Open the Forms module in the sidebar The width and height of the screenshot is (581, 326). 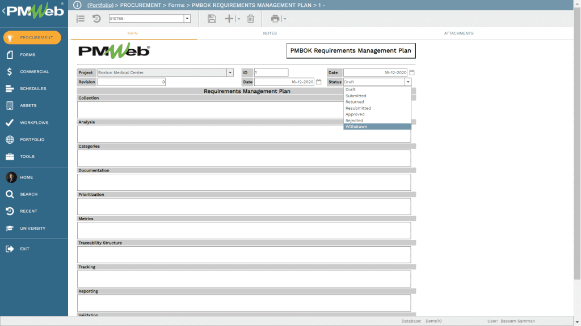tap(27, 55)
